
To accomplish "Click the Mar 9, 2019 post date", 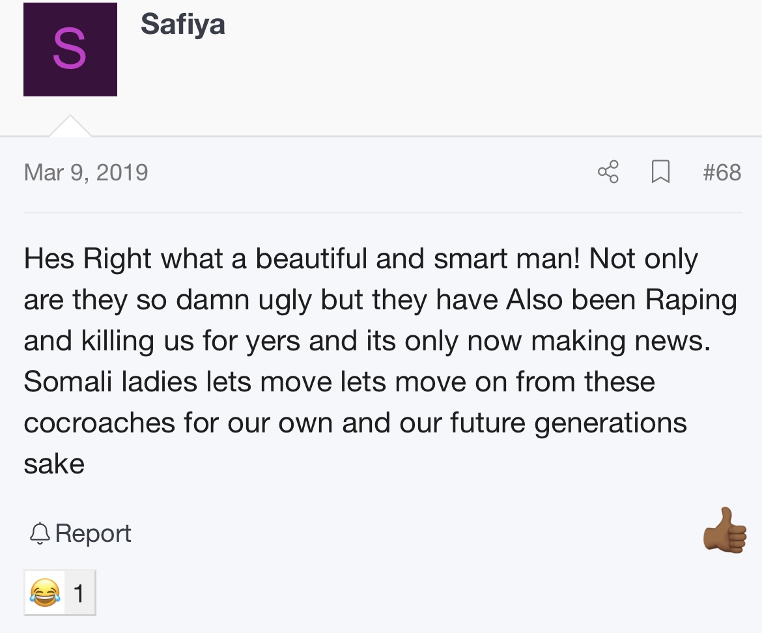I will 86,173.
